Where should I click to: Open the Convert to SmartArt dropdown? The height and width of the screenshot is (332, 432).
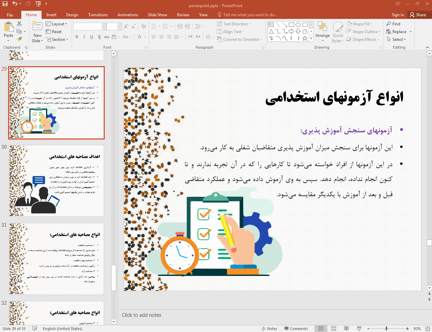pos(239,39)
